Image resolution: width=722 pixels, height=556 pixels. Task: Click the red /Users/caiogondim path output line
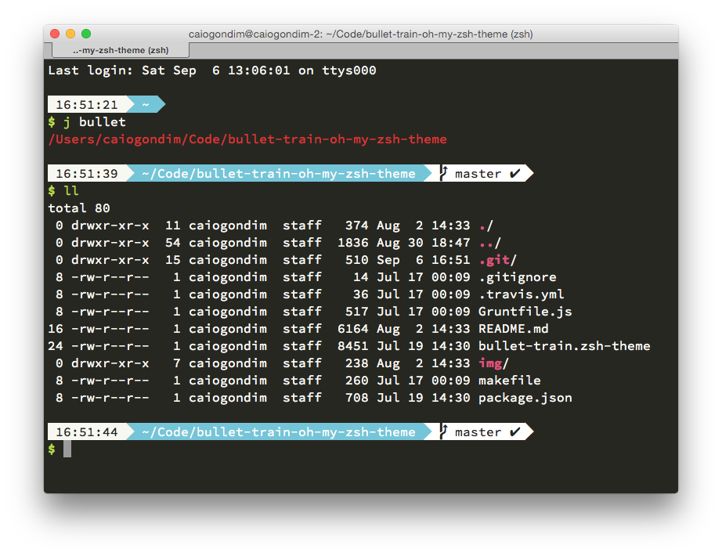tap(247, 139)
